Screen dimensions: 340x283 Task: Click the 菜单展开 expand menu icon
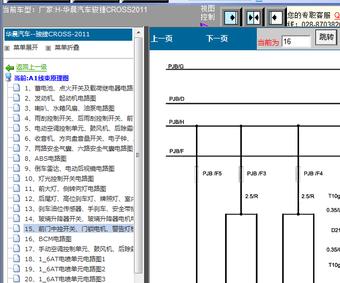click(7, 48)
